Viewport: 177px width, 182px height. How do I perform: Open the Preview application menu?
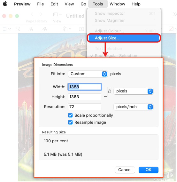click(x=22, y=4)
